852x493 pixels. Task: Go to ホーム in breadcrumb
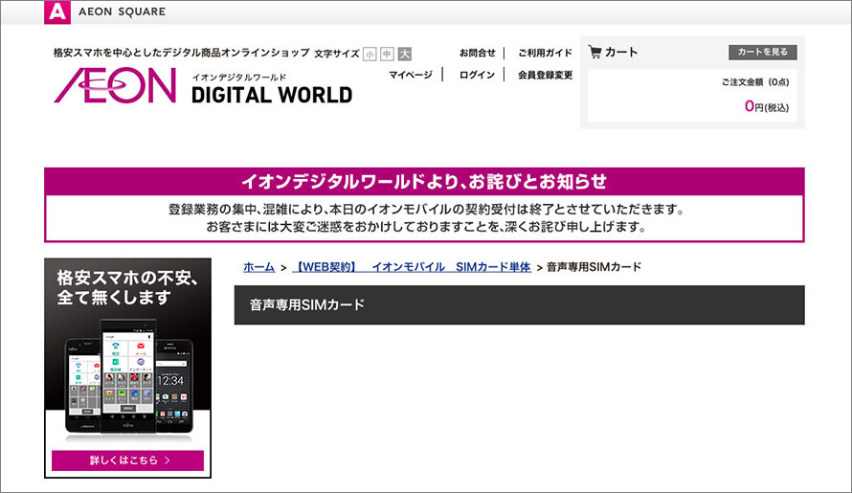click(258, 267)
